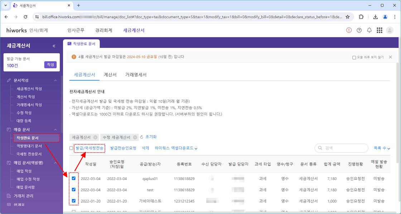Bookmark this page with the star
The height and width of the screenshot is (214, 401).
(348, 17)
